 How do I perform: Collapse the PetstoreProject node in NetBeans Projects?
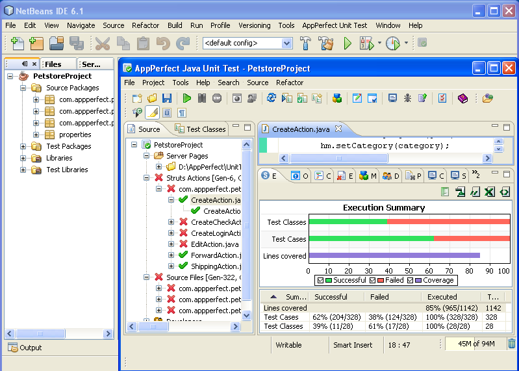[x=10, y=76]
